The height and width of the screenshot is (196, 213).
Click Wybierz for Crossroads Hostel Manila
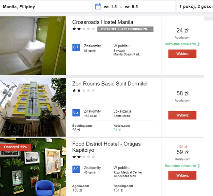tap(182, 54)
